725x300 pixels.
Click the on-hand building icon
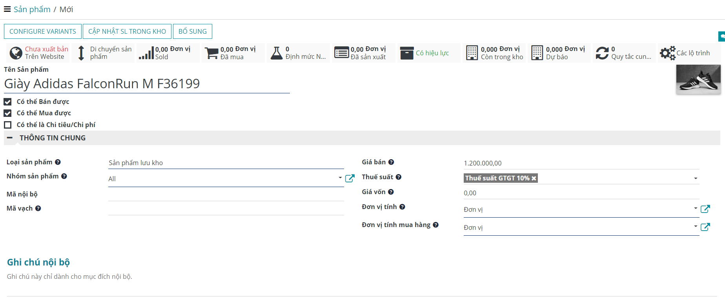(x=472, y=53)
